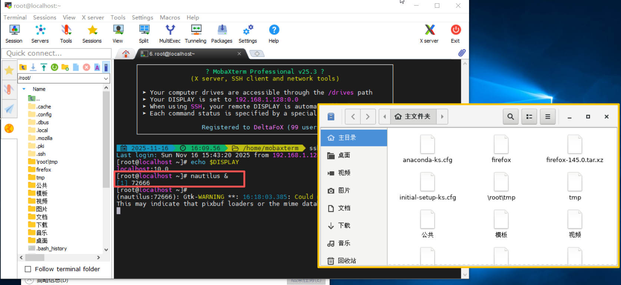
Task: Click the 主文件夹 path button
Action: pos(413,117)
